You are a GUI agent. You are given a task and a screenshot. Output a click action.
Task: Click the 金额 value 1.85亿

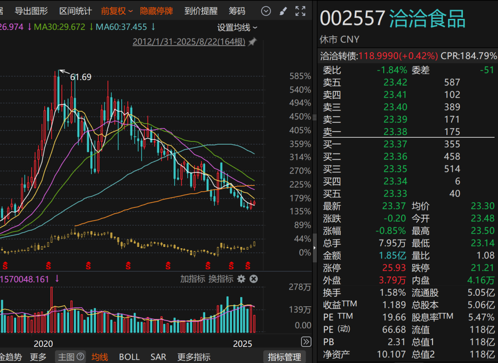(392, 255)
